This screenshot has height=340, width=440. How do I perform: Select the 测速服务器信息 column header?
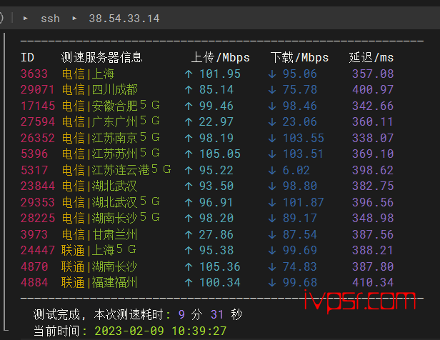102,58
